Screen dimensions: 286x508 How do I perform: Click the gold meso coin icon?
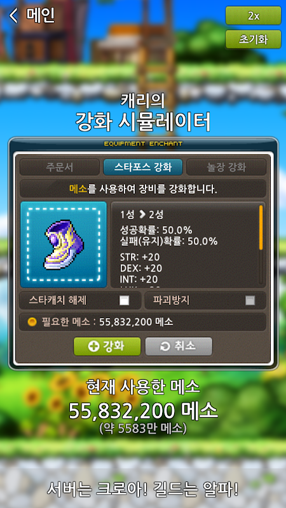pyautogui.click(x=32, y=322)
